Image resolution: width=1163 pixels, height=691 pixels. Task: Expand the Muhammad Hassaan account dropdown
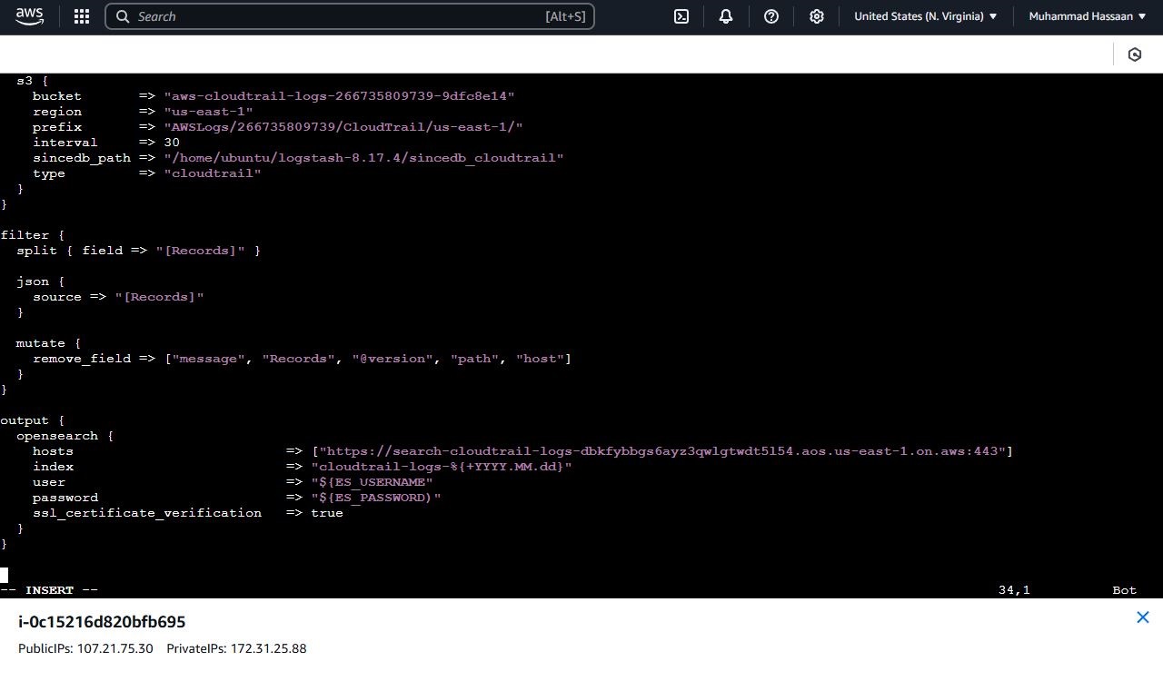point(1088,16)
